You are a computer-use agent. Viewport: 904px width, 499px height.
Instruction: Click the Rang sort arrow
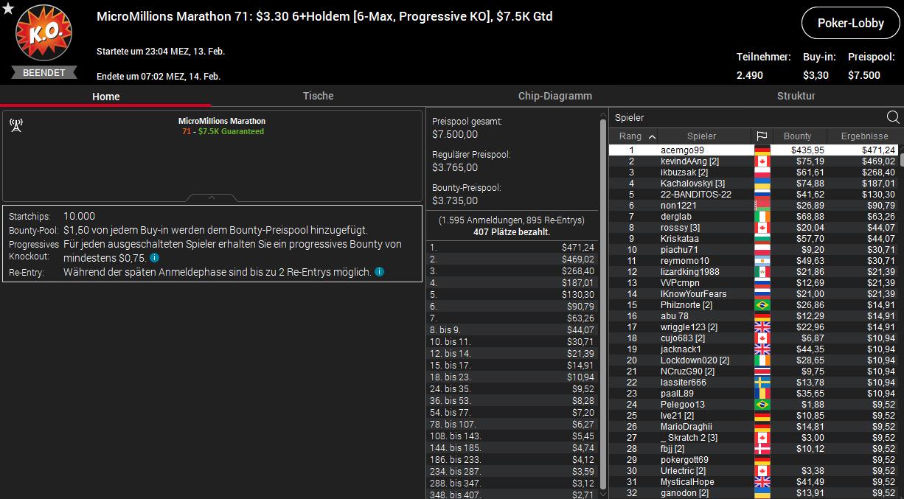coord(652,136)
